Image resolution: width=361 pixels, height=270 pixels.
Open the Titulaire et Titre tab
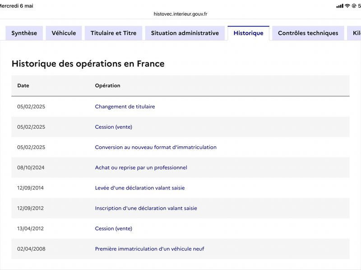click(114, 33)
